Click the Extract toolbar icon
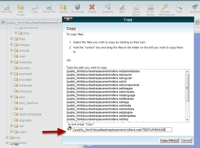Image resolution: width=200 pixels, height=148 pixels. [195, 7]
